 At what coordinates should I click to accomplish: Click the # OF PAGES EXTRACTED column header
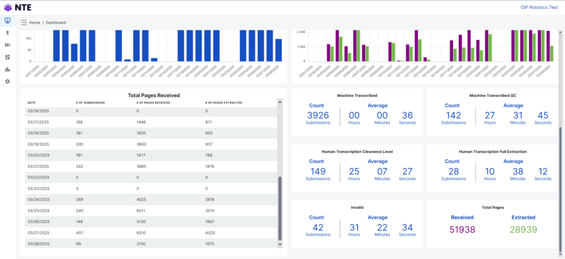(223, 102)
